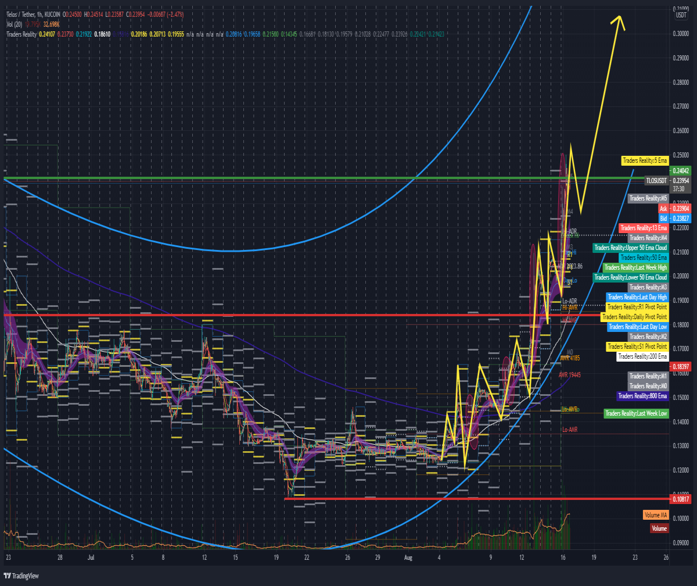Click the red Volume label
697x586 pixels.
click(659, 528)
